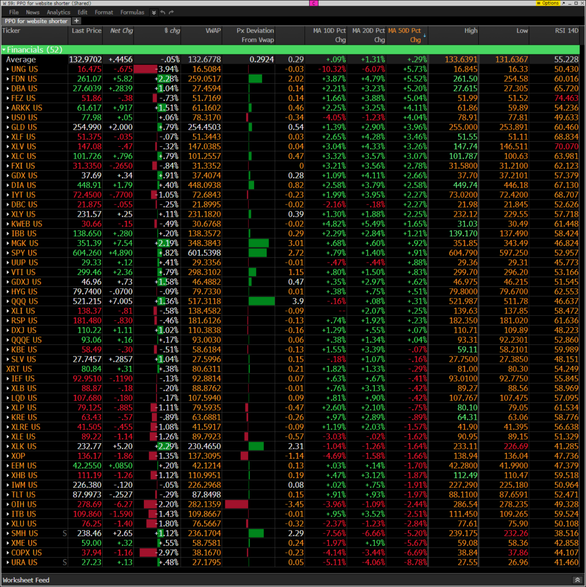Click the magenta C badge in title bar
Screen dimensions: 586x587
tap(314, 3)
